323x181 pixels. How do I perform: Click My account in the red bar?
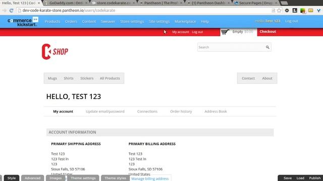pyautogui.click(x=181, y=32)
